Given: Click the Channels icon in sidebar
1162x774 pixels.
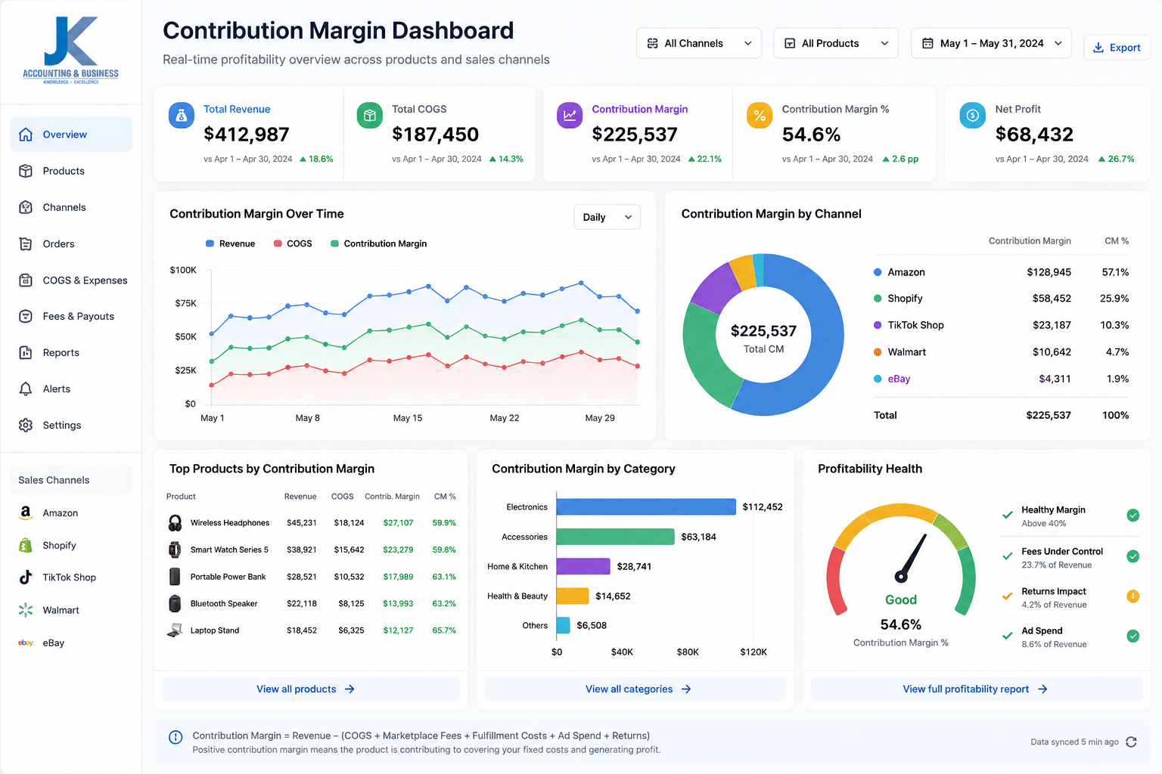Looking at the screenshot, I should 26,207.
